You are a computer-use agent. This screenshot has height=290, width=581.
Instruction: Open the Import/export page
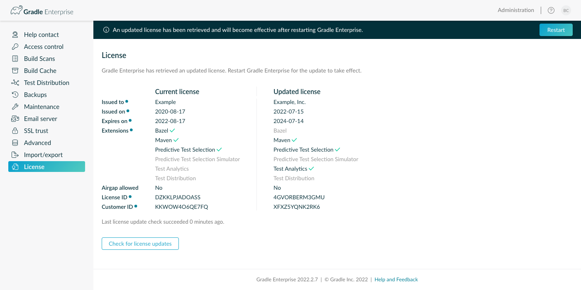[43, 155]
